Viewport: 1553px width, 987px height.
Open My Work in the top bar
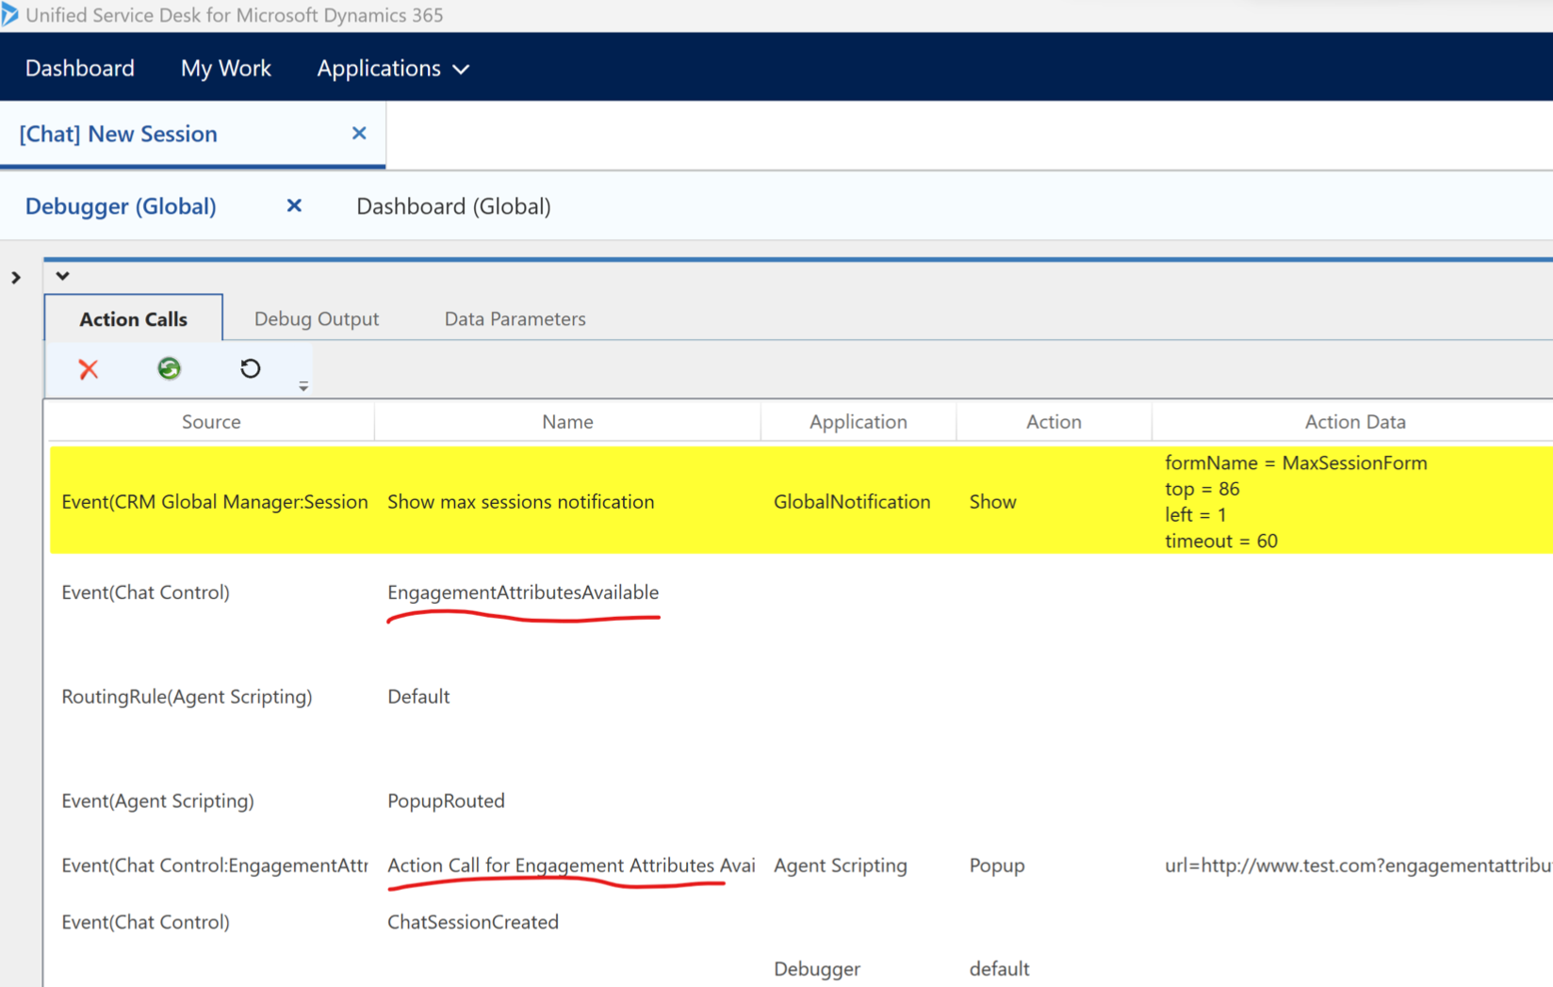[x=226, y=69]
